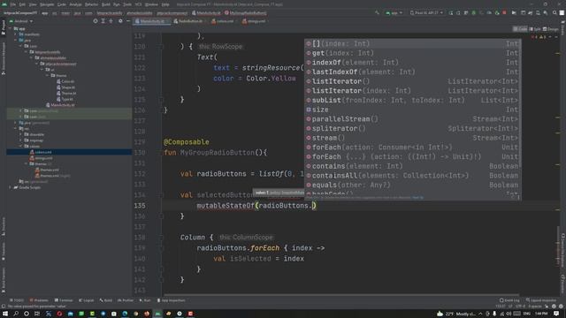Open Layout Inspector tool window
This screenshot has height=318, width=566.
click(x=541, y=300)
